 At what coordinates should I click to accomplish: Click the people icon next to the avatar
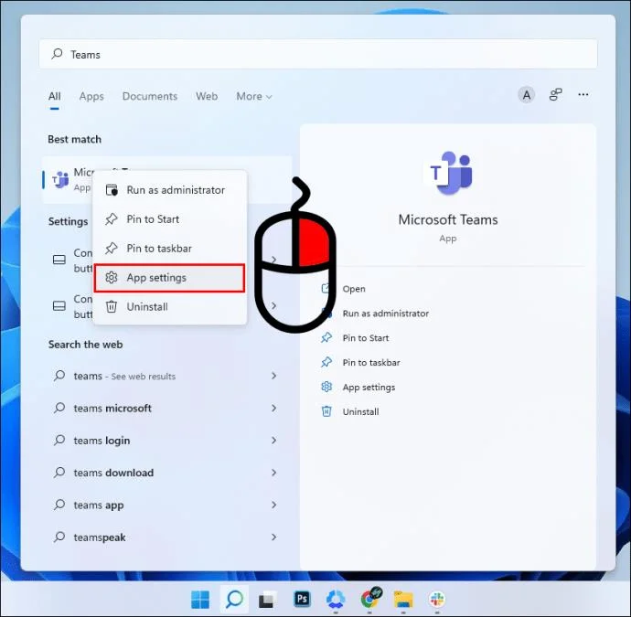pyautogui.click(x=555, y=95)
